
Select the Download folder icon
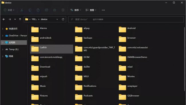(35, 68)
